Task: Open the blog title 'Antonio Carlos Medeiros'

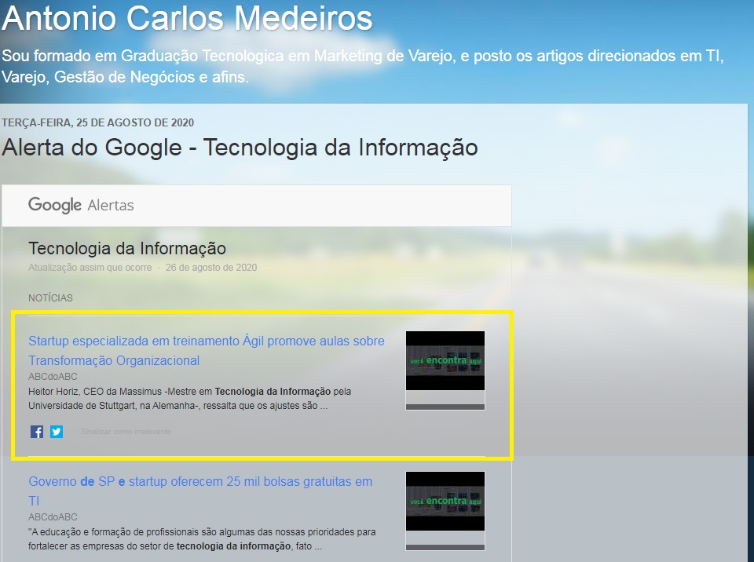Action: click(x=187, y=19)
